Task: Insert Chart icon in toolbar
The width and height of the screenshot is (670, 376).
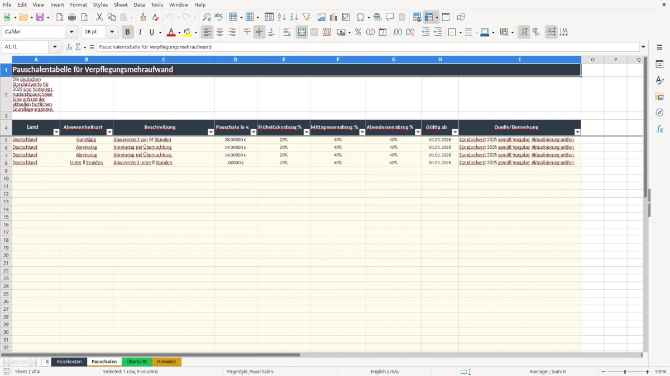Action: click(333, 17)
